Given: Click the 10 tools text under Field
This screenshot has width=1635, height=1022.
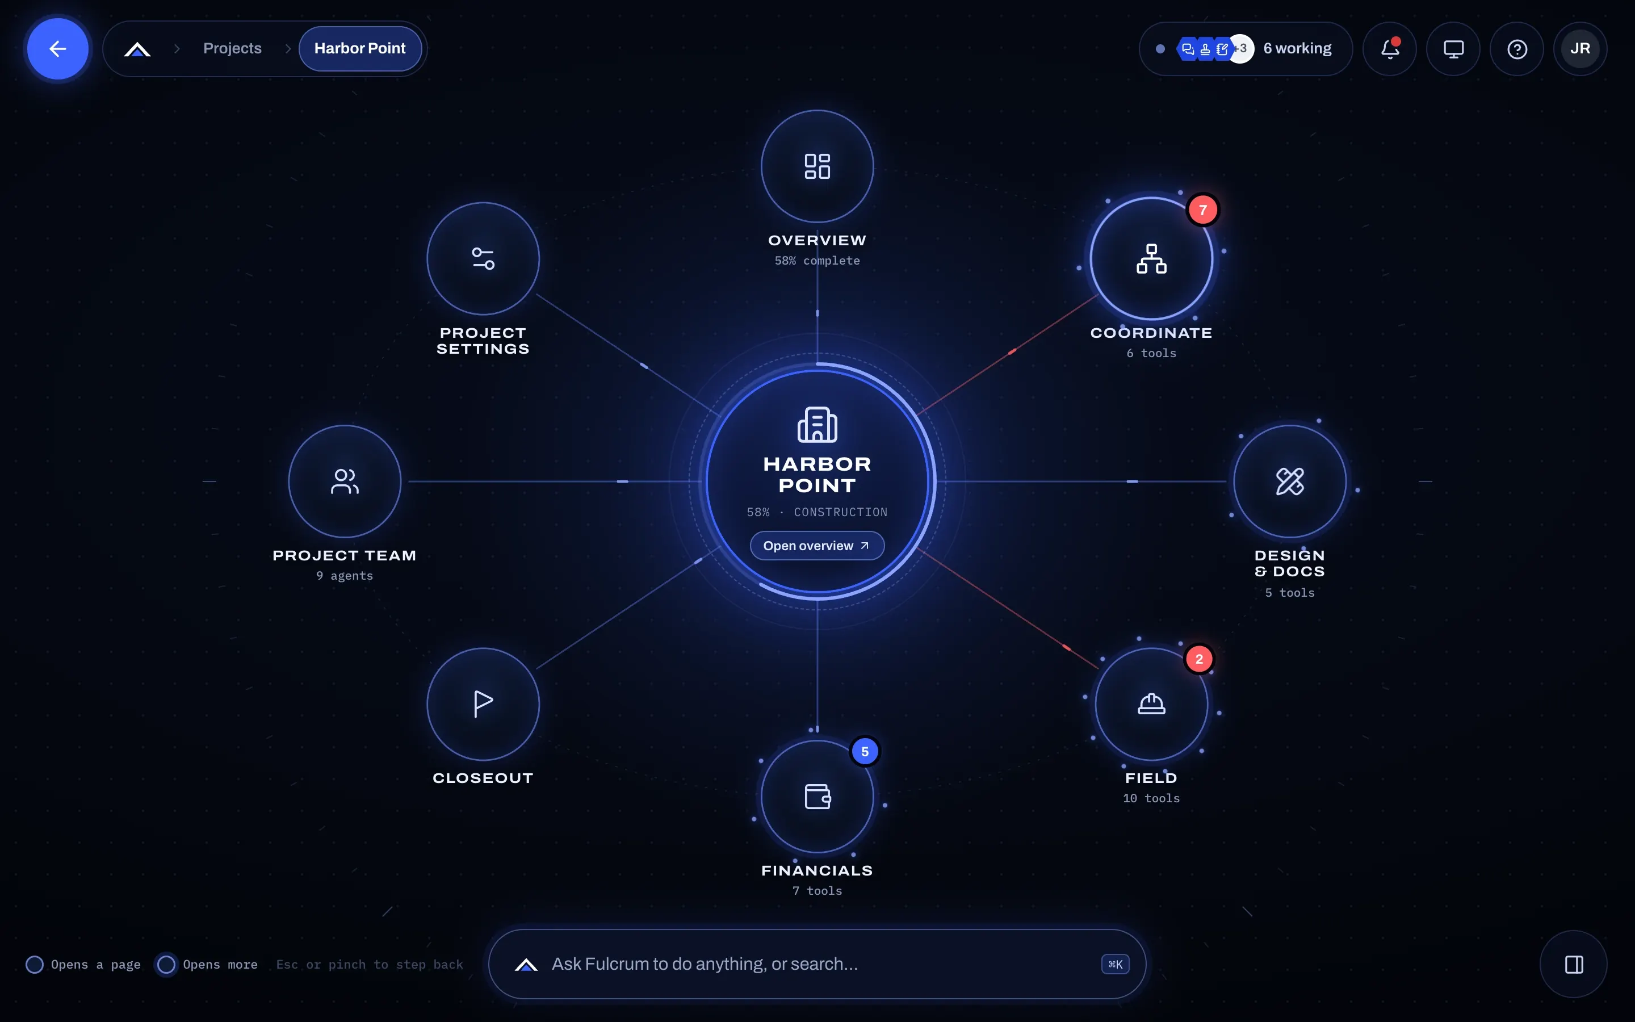Looking at the screenshot, I should (x=1151, y=798).
